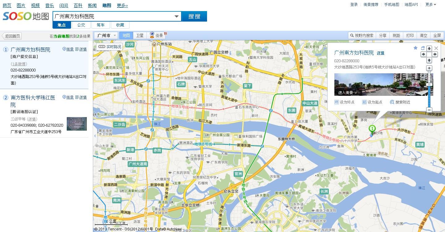Switch to the 公交 transit tab

point(81,25)
